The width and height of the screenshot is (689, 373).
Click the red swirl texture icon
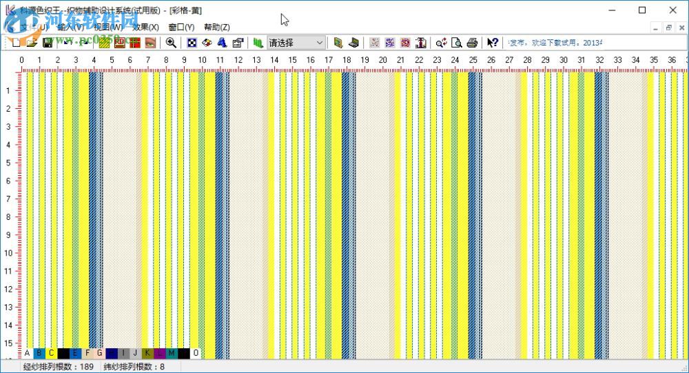pos(405,43)
